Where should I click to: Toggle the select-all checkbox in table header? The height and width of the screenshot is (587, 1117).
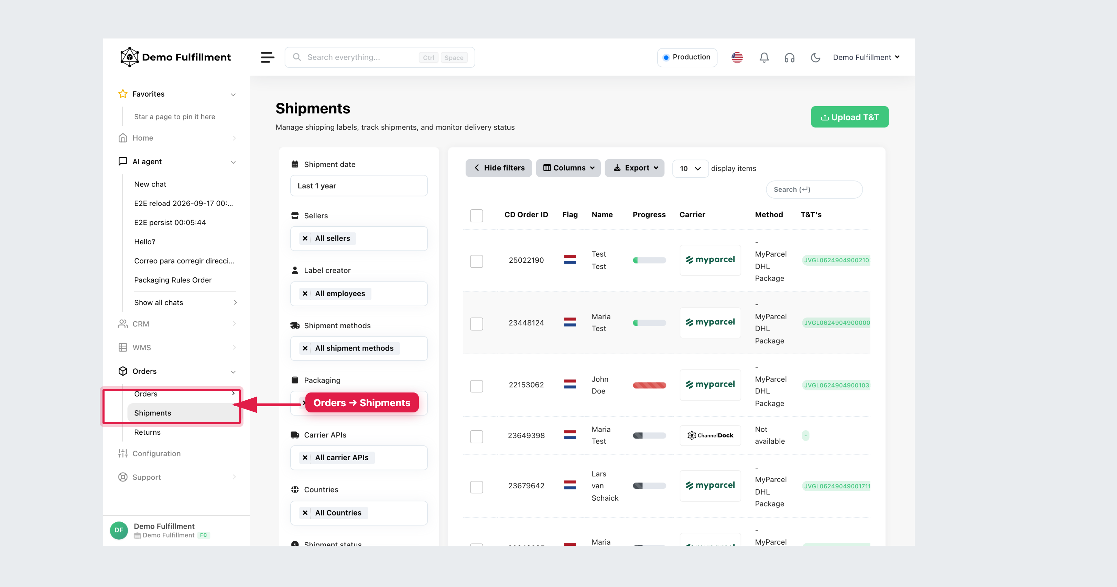coord(477,215)
